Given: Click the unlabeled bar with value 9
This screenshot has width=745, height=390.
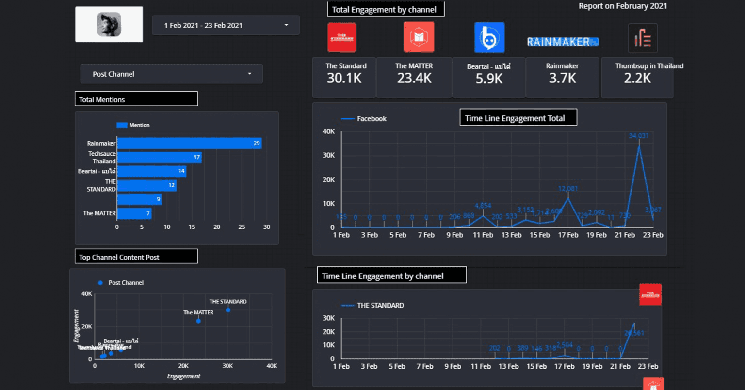Looking at the screenshot, I should point(140,199).
